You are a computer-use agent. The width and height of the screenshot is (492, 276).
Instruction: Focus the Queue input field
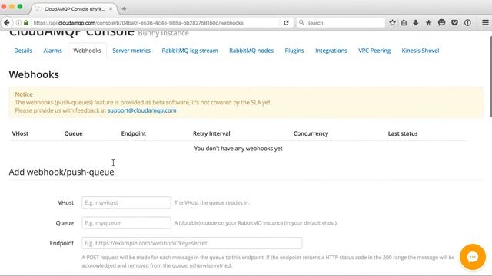click(126, 223)
